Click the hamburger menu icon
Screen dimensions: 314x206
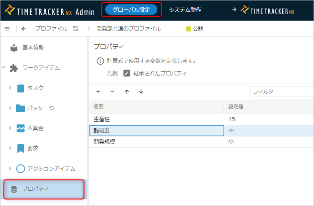pyautogui.click(x=7, y=29)
